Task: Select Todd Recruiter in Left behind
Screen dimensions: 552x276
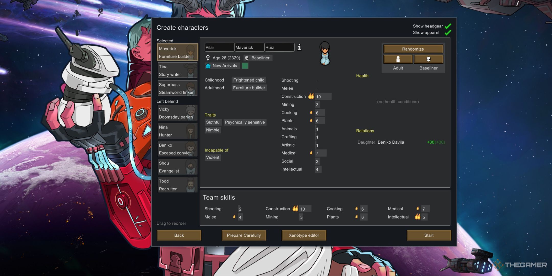Action: click(177, 185)
